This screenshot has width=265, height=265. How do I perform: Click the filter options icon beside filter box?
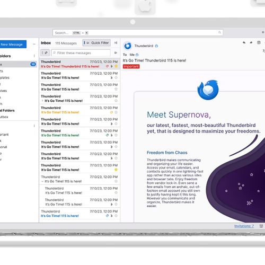click(x=116, y=52)
